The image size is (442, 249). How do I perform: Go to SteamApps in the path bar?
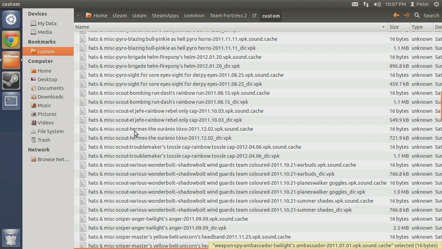(165, 16)
